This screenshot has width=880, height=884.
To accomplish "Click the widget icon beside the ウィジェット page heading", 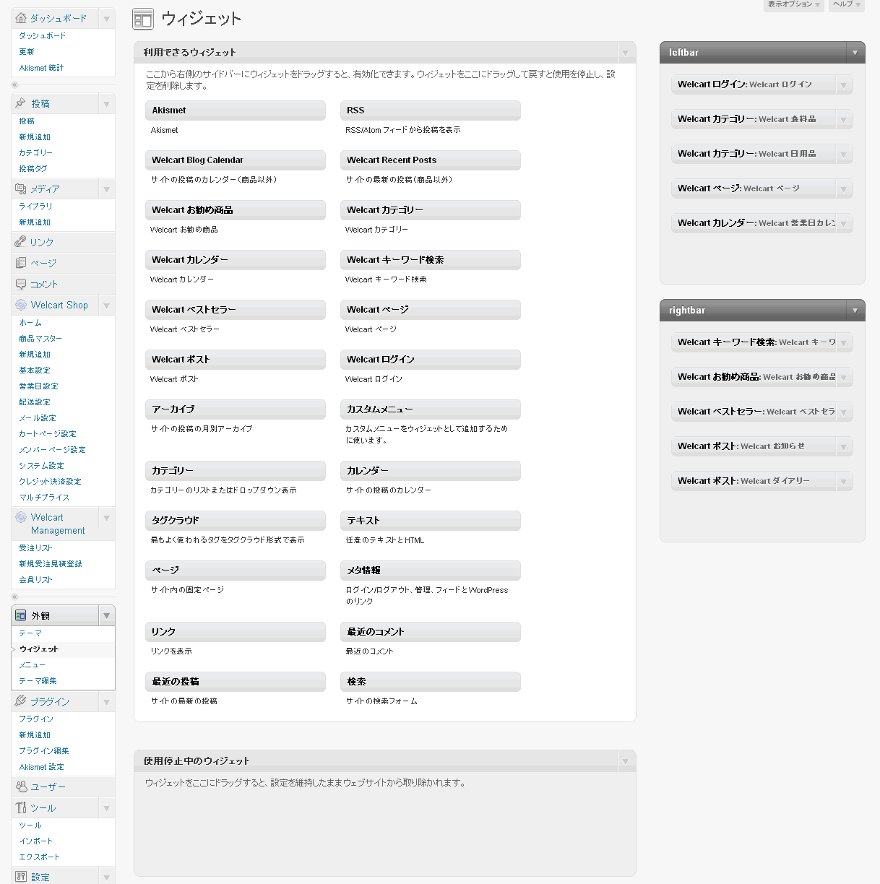I will (x=143, y=19).
